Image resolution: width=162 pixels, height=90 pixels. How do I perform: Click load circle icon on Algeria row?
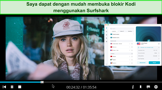point(130,60)
